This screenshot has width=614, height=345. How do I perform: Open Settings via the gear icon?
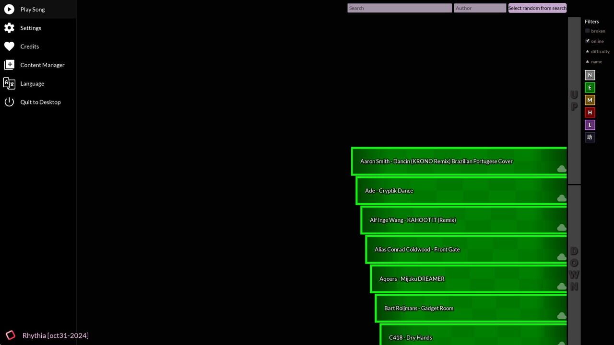point(9,28)
